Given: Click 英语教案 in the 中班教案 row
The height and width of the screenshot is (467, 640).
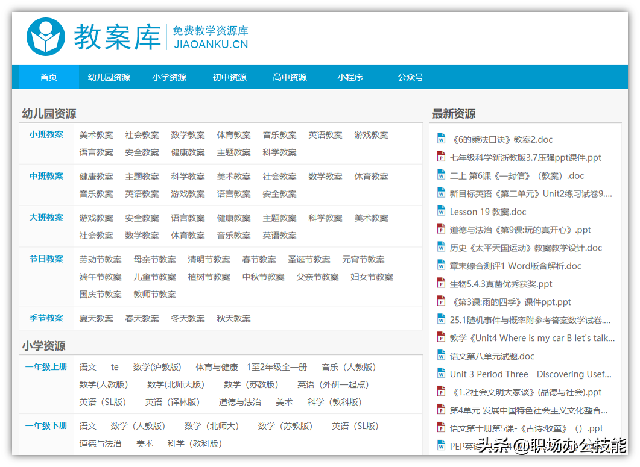Looking at the screenshot, I should (x=142, y=193).
